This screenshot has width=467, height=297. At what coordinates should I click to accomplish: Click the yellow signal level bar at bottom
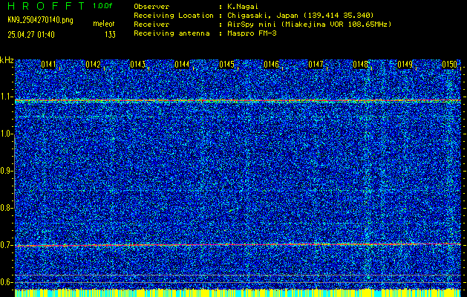238,293
